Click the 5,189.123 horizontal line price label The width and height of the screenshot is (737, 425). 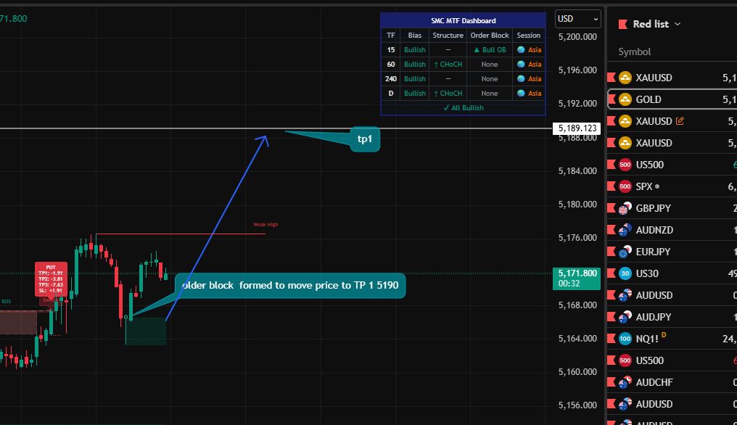coord(577,128)
